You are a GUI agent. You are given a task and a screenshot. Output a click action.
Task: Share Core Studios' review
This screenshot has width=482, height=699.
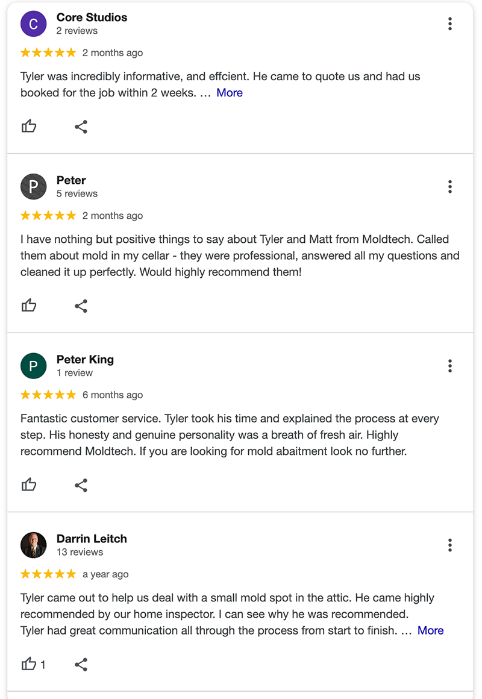(x=81, y=127)
